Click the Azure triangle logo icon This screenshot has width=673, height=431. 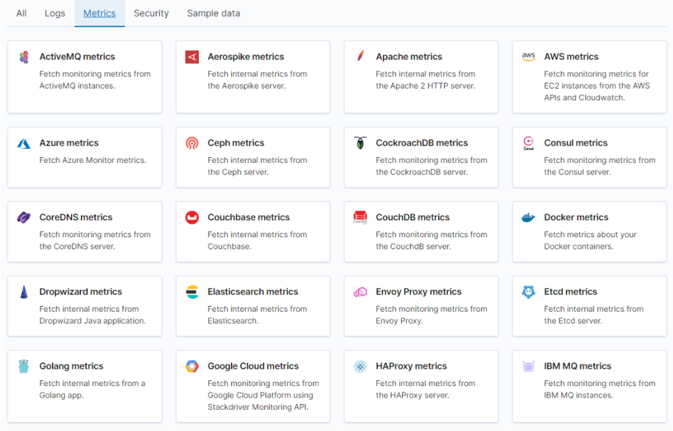click(24, 143)
